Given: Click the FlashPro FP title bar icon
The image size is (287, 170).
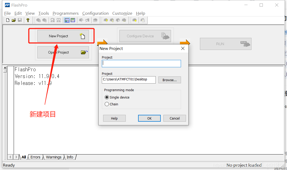Looking at the screenshot, I should point(7,5).
